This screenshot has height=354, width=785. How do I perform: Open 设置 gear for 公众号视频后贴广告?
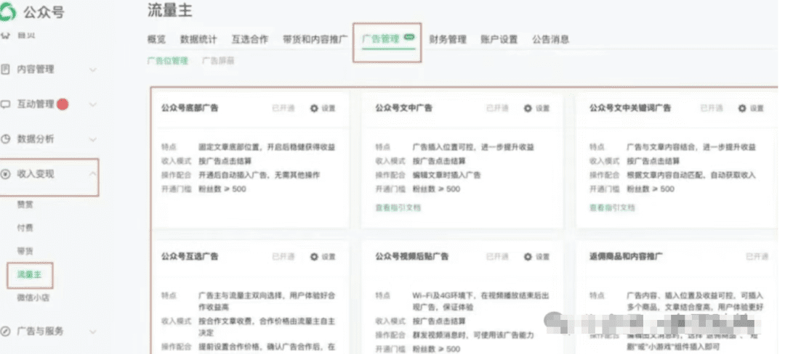(528, 257)
